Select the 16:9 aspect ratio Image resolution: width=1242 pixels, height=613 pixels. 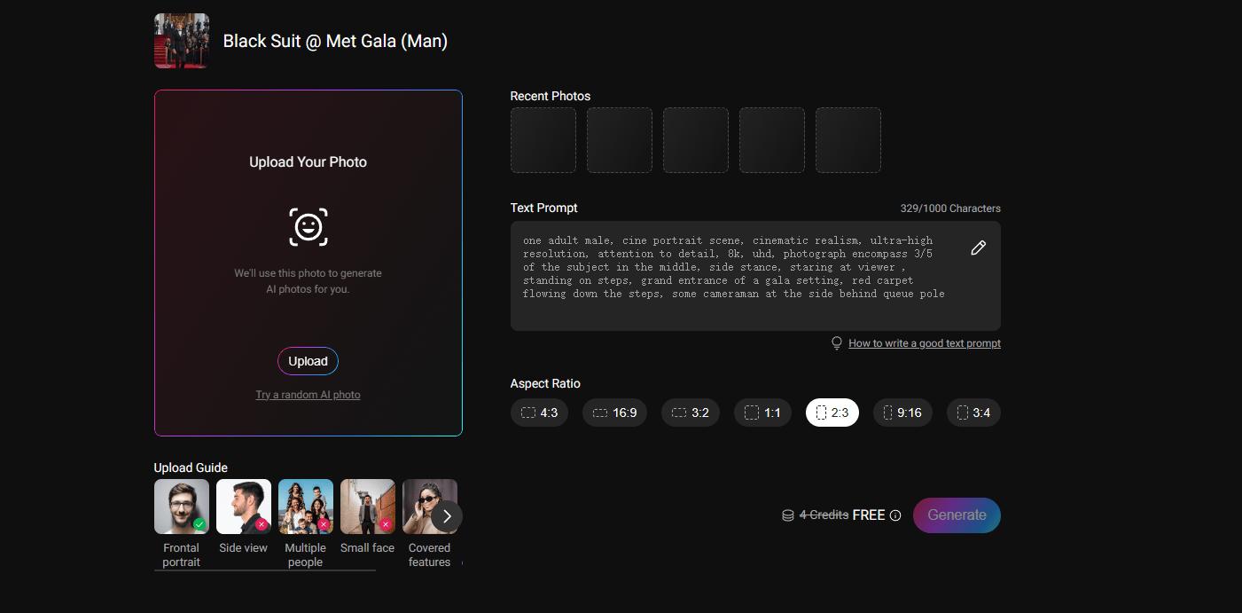coord(614,413)
